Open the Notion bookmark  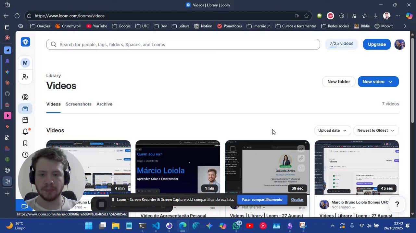tap(203, 26)
